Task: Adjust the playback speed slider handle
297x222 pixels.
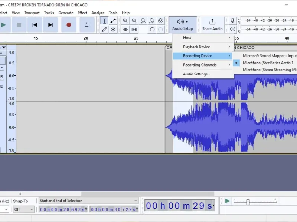Action: [x=248, y=202]
